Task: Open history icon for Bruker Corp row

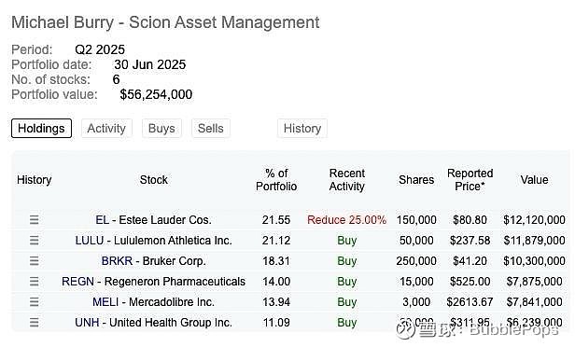Action: tap(35, 261)
